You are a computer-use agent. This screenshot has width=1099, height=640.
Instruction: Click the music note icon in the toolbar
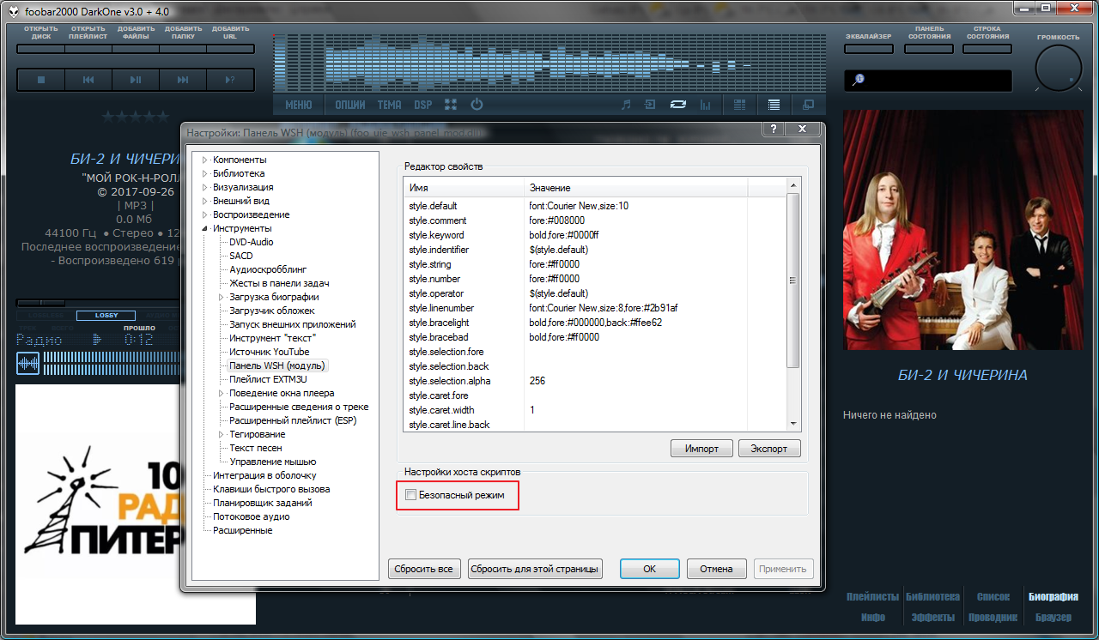[624, 104]
